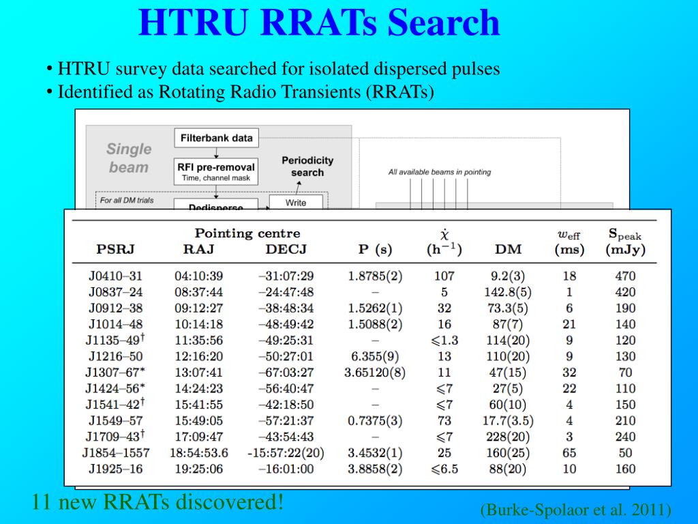Click burst rate value '107'
Screen dimensions: 698x524
(444, 276)
